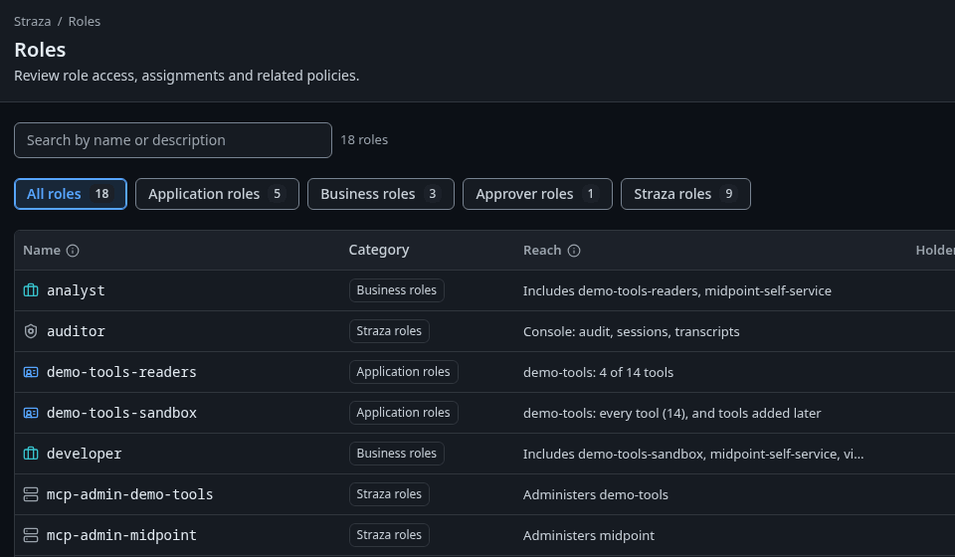Open the demo-tools-readers role
This screenshot has height=557, width=955.
[121, 372]
